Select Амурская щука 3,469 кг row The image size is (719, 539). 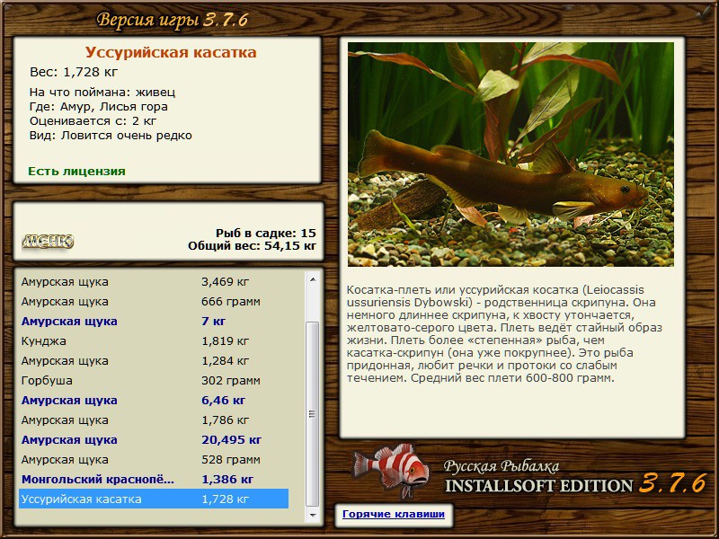154,281
